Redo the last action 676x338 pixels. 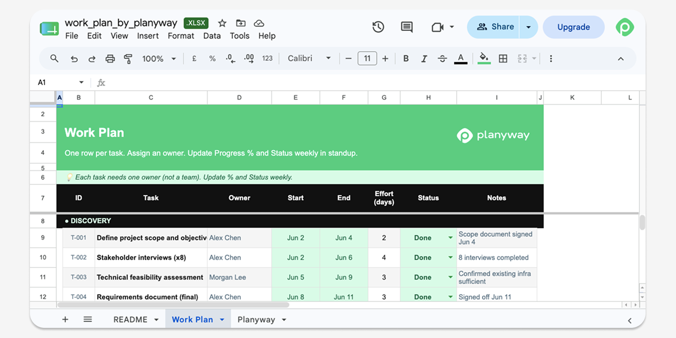tap(92, 58)
